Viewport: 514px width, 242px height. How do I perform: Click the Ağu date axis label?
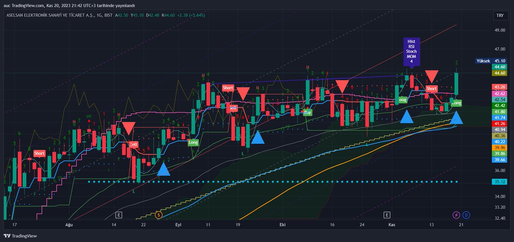69,224
